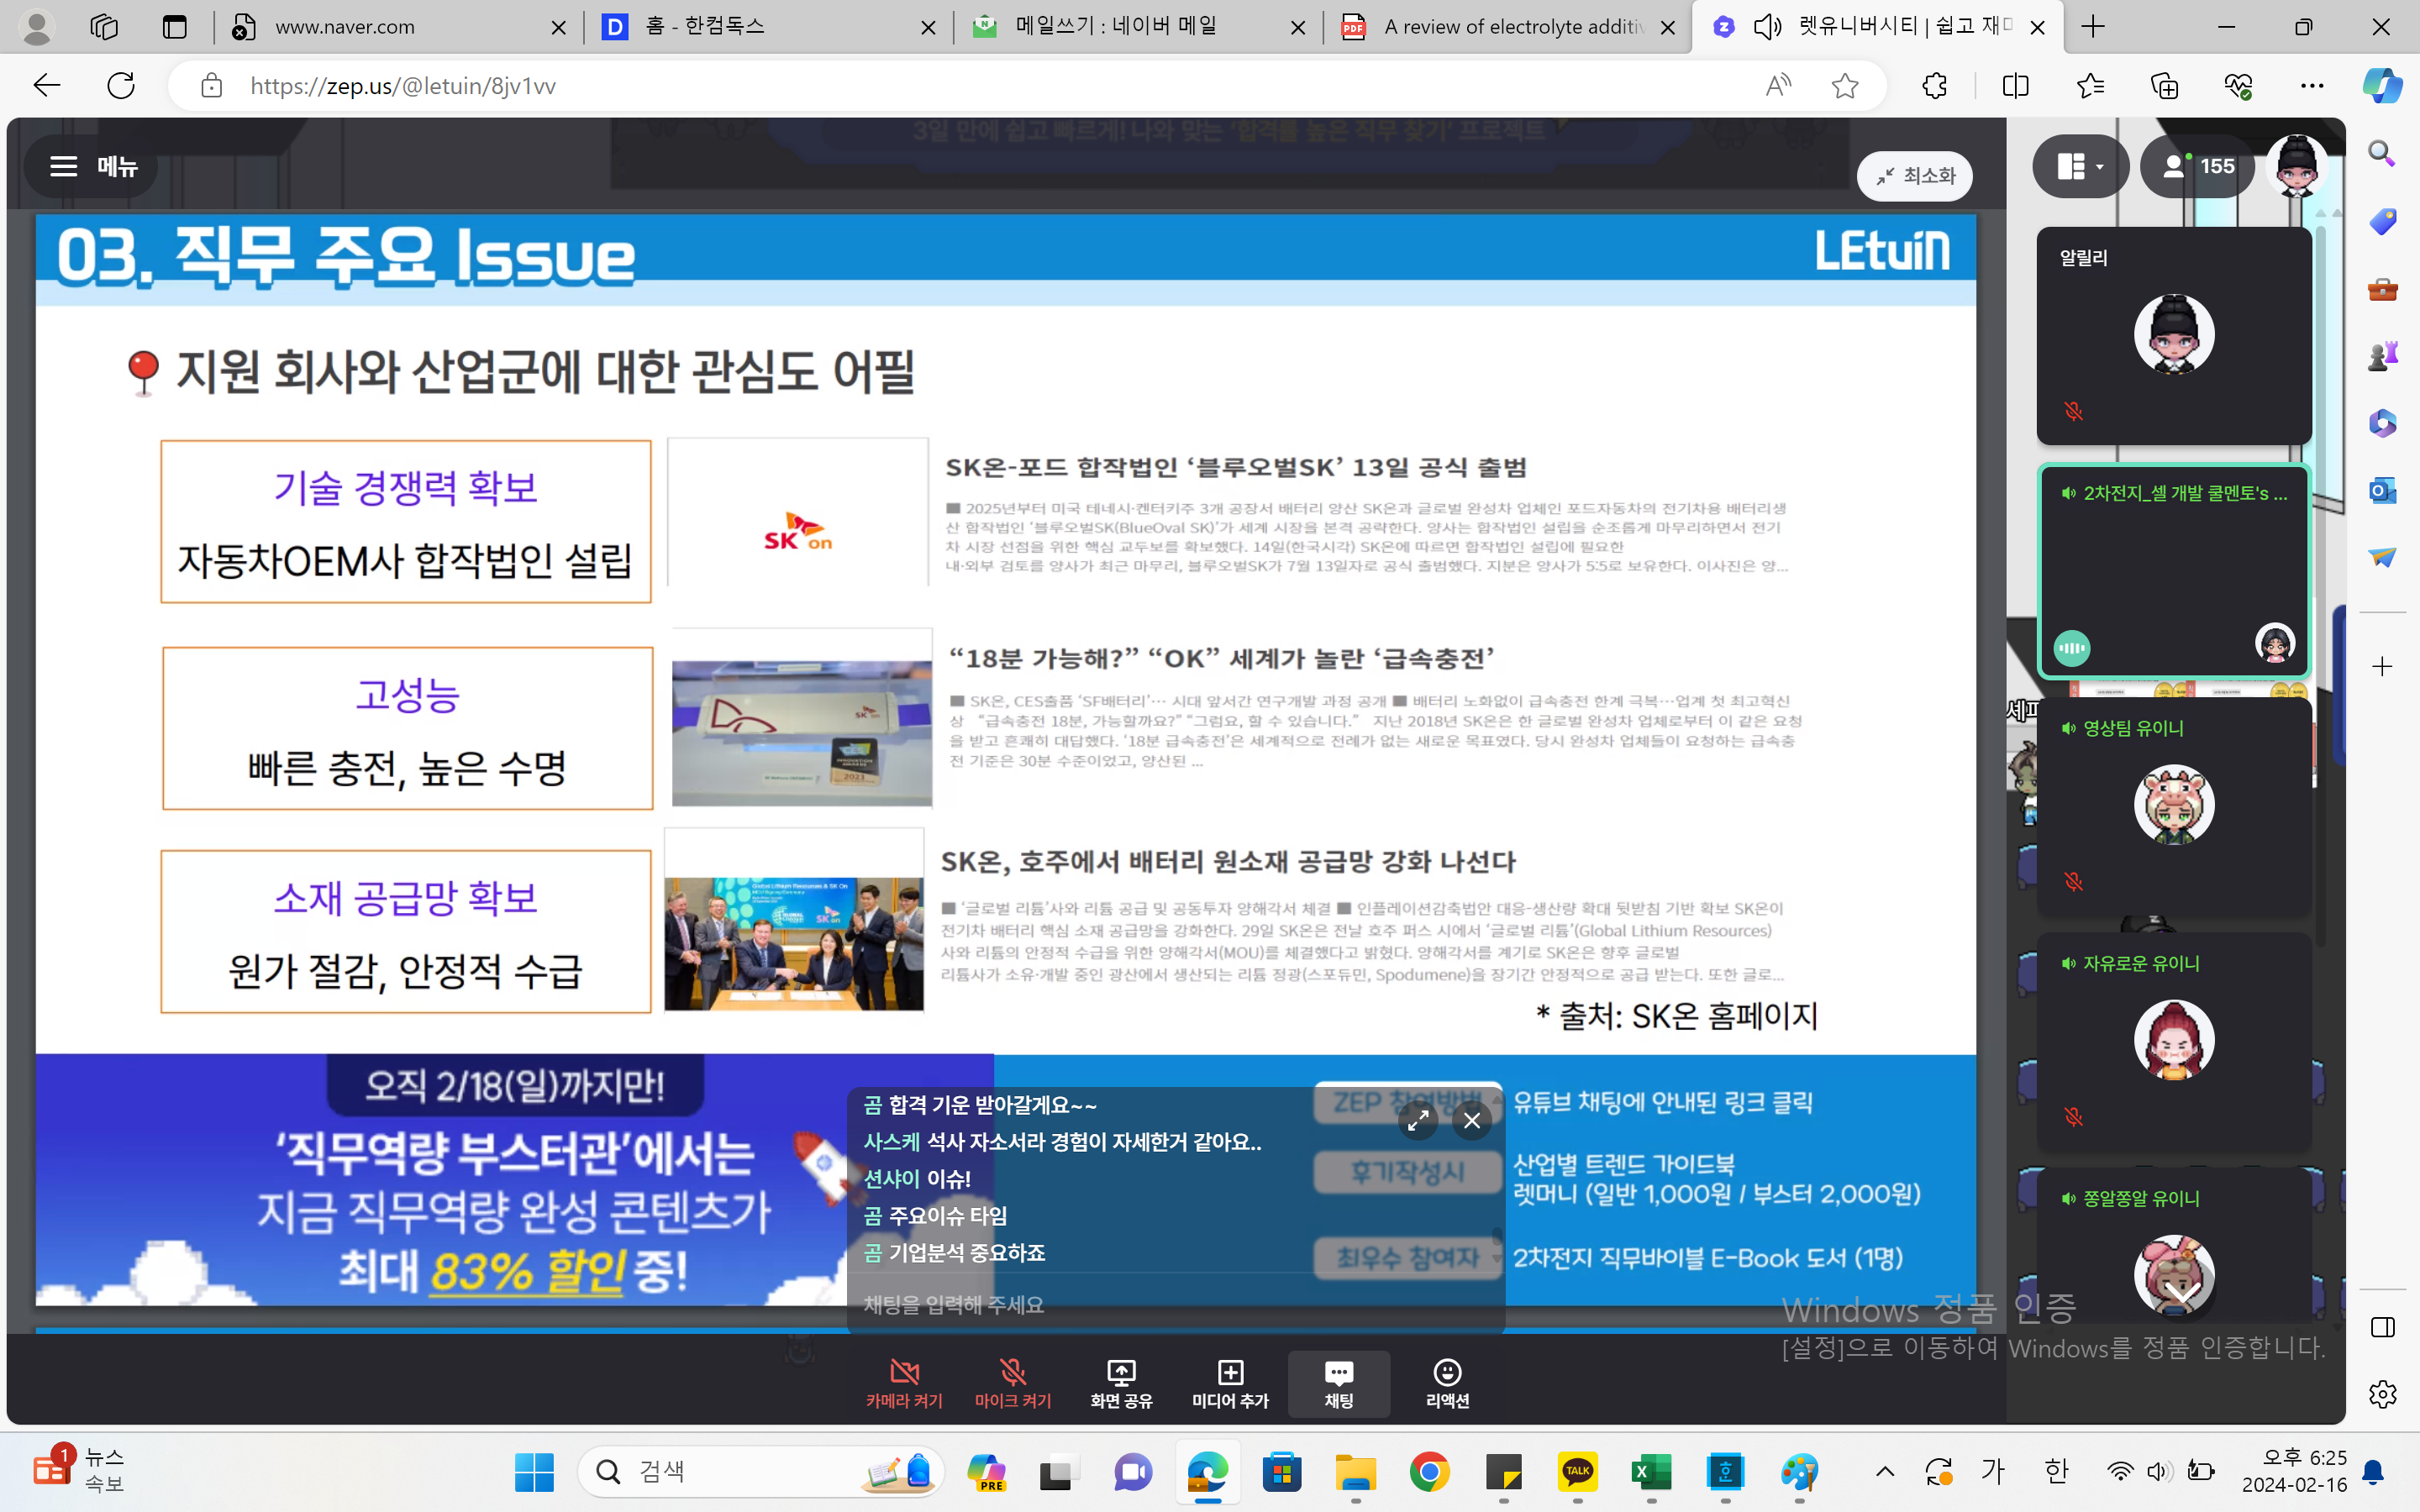Viewport: 2420px width, 1512px height.
Task: Open Search in Edge sidebar
Action: 2382,154
